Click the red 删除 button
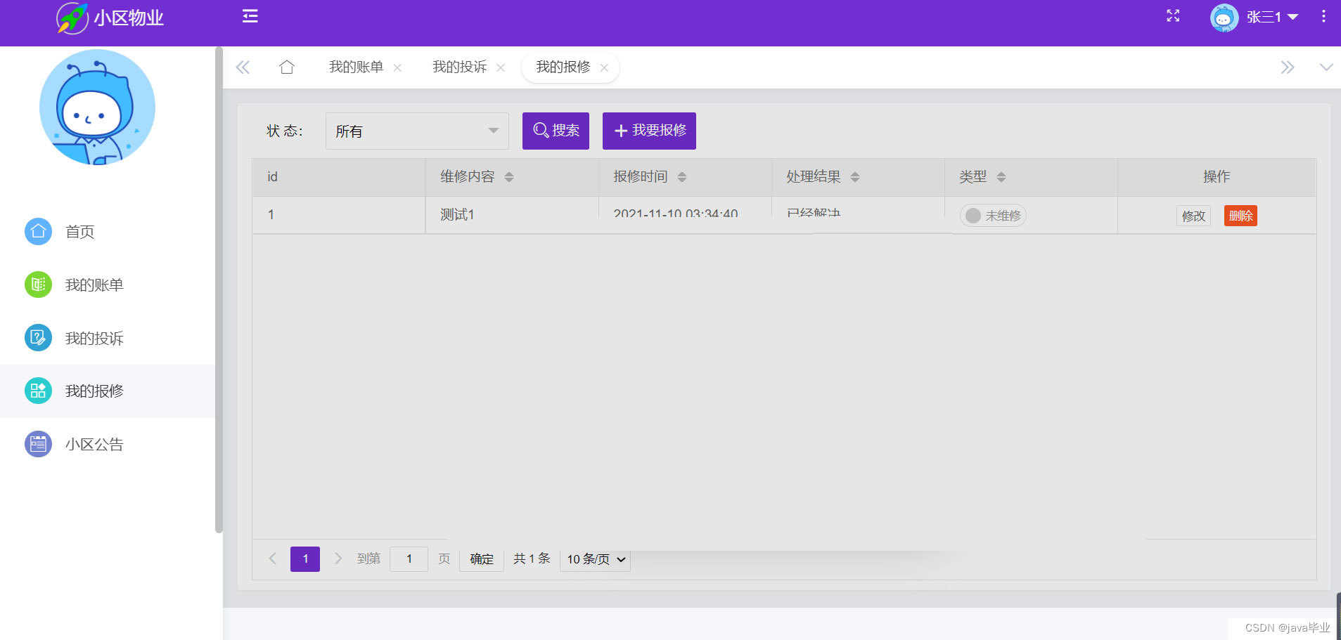Image resolution: width=1341 pixels, height=640 pixels. coord(1240,216)
